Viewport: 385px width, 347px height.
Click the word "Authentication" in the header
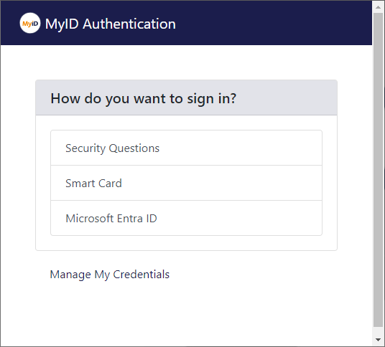click(x=129, y=24)
